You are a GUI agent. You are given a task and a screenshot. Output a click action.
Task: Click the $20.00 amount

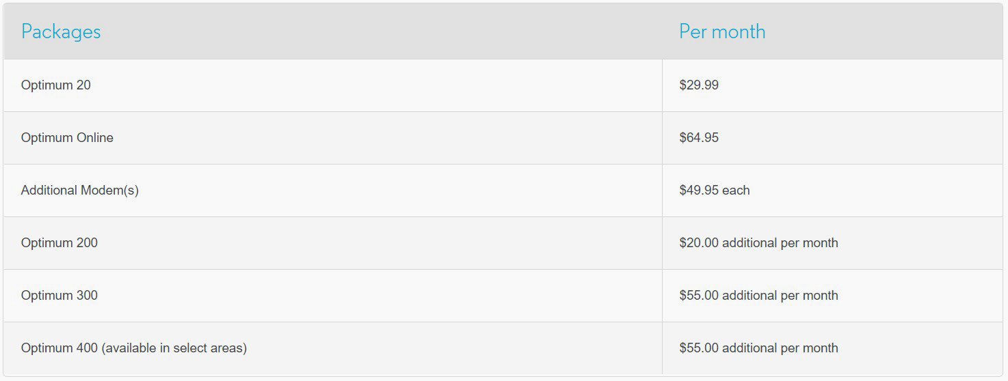click(699, 243)
